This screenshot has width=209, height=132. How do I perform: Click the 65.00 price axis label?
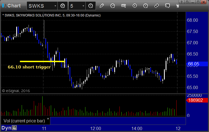pyautogui.click(x=192, y=87)
